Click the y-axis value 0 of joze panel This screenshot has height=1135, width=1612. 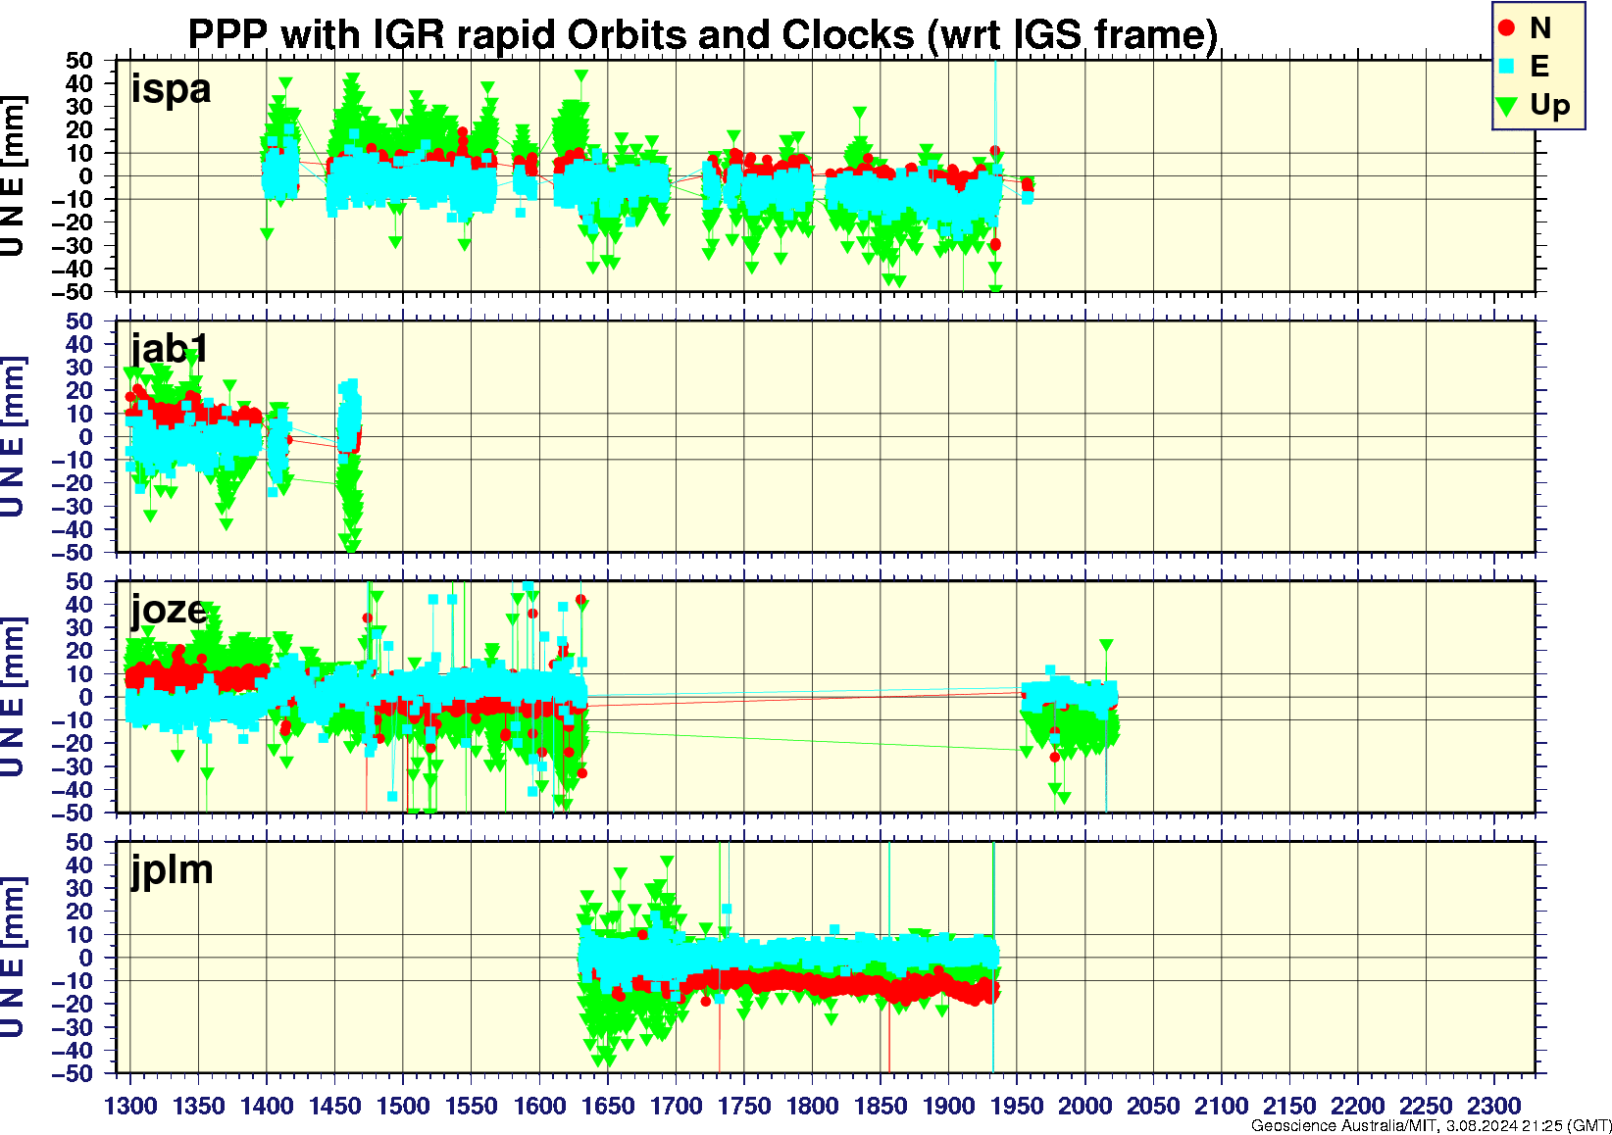pyautogui.click(x=86, y=698)
